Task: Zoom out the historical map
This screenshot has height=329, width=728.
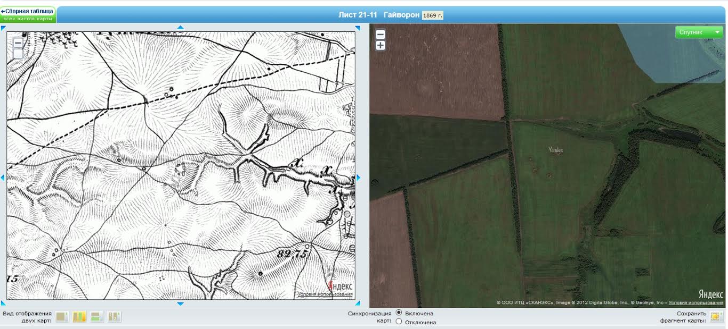Action: coord(18,43)
